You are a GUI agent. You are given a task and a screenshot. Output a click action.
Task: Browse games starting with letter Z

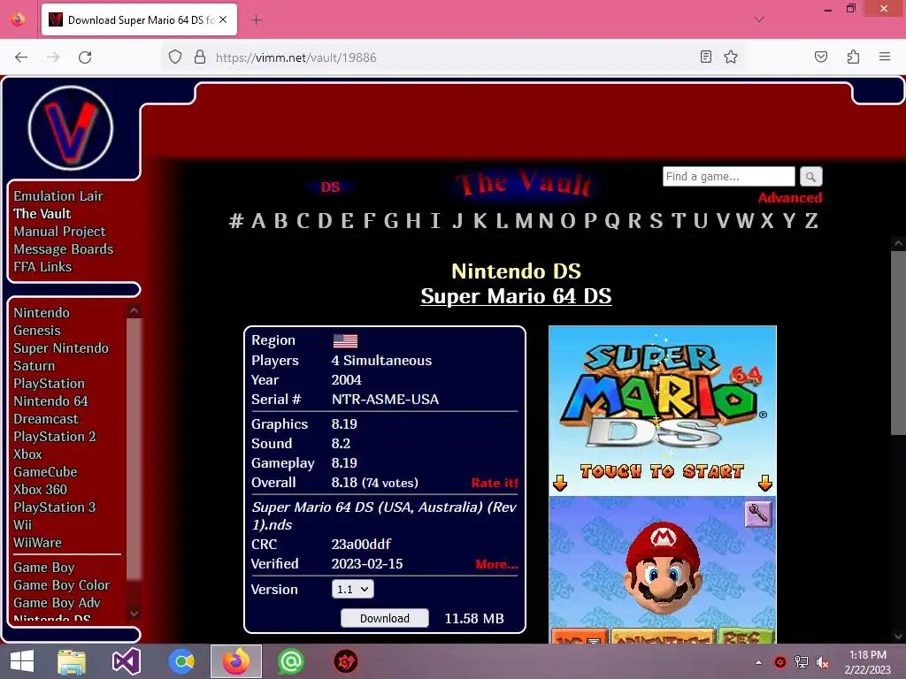811,220
